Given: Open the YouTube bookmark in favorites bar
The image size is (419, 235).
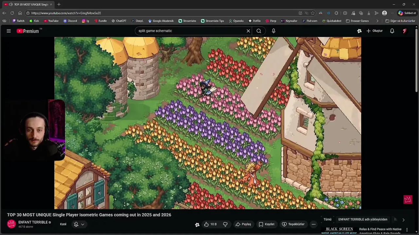Looking at the screenshot, I should [x=51, y=21].
